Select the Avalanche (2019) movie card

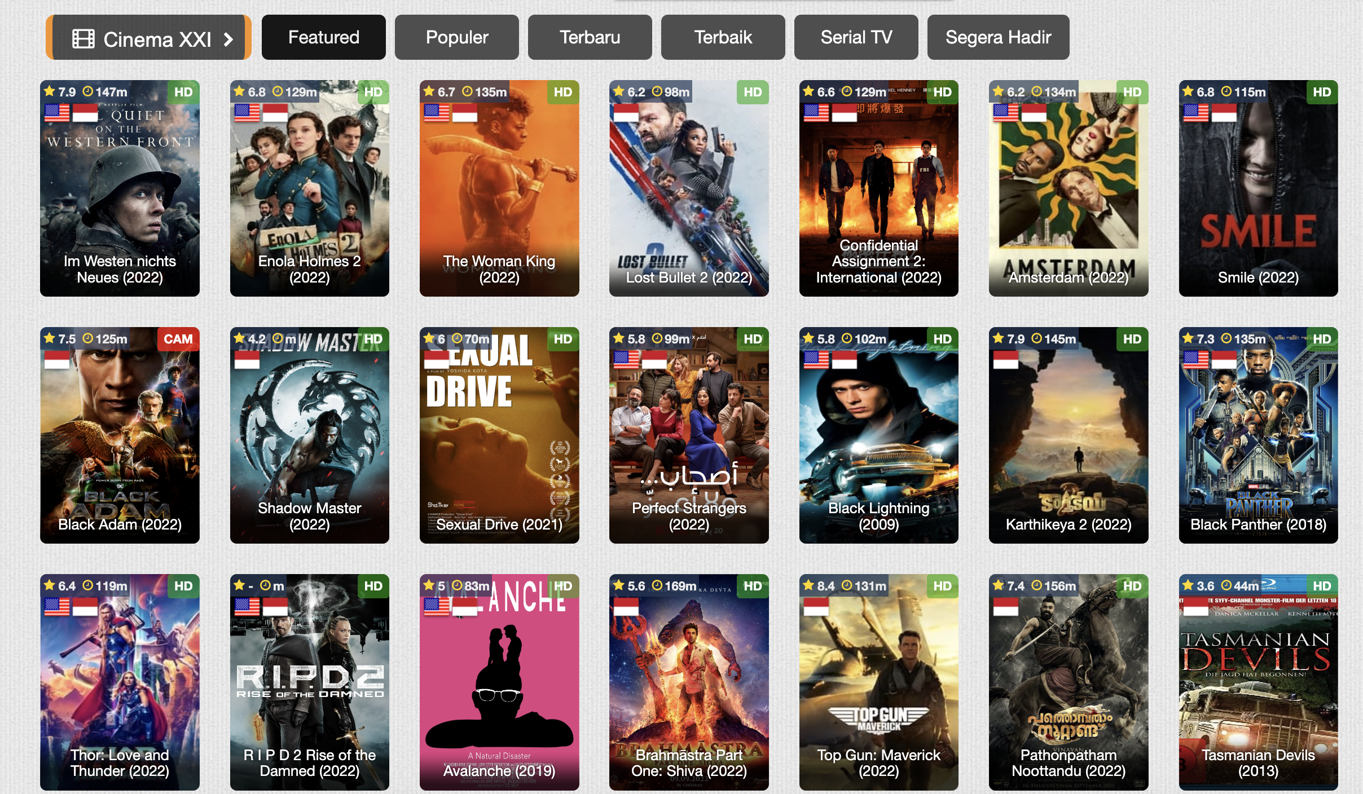pyautogui.click(x=499, y=682)
